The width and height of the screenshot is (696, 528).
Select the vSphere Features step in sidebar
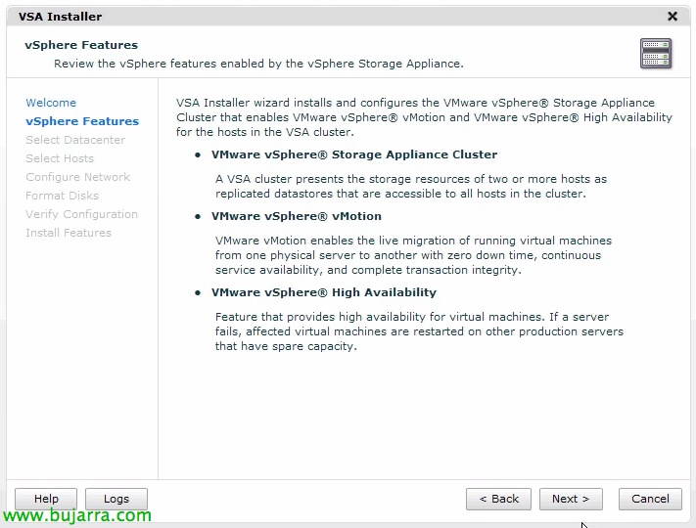coord(82,121)
